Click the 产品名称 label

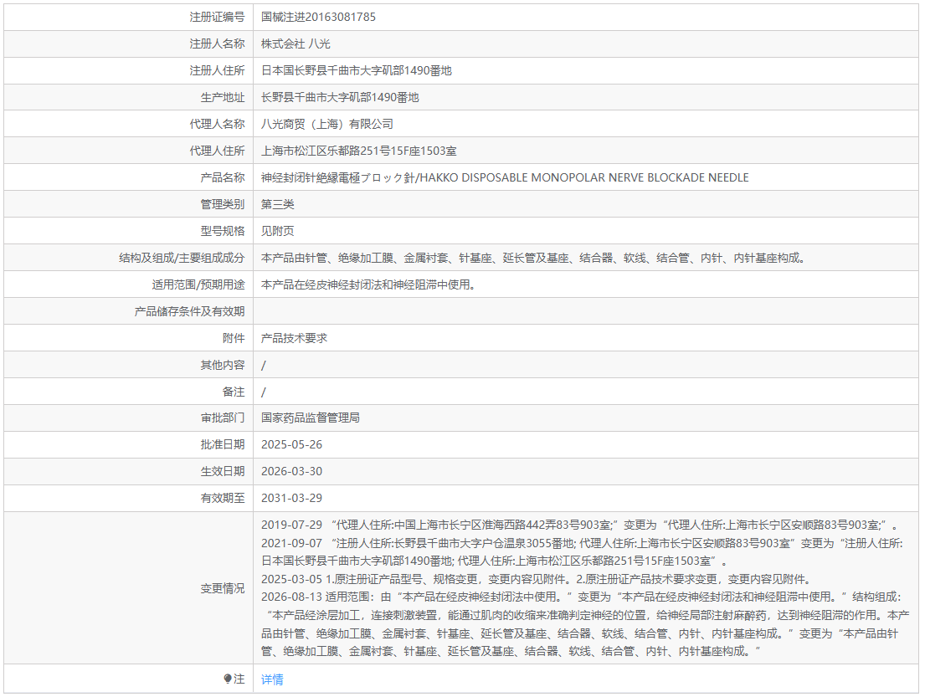coord(223,177)
